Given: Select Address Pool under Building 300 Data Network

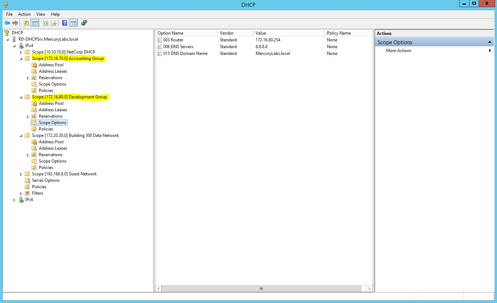Looking at the screenshot, I should (x=51, y=142).
